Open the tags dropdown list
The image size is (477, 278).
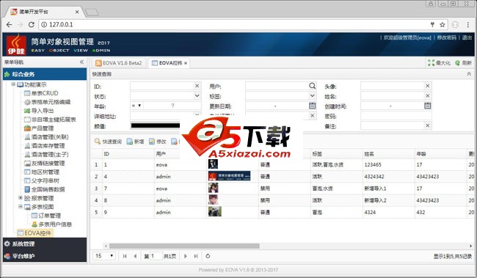click(x=312, y=96)
